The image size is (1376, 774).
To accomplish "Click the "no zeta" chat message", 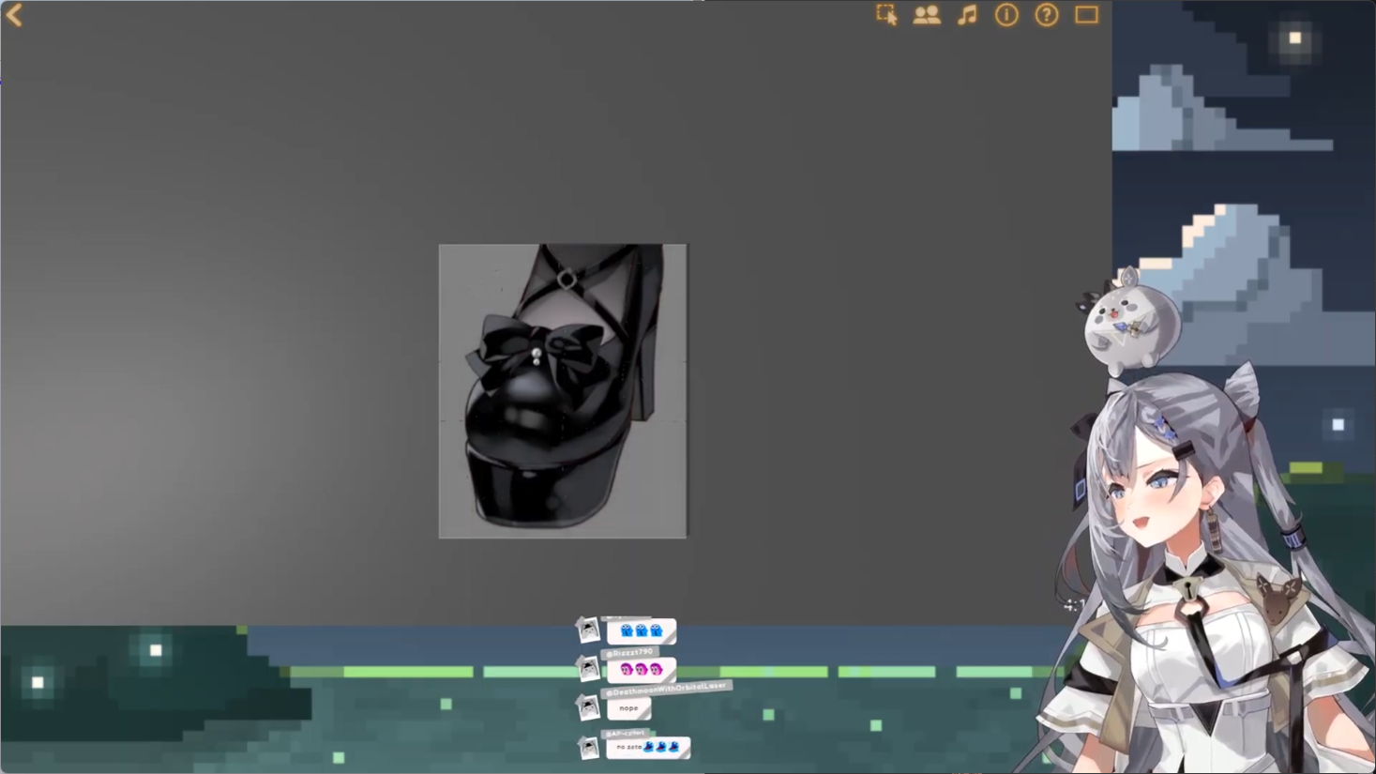I will pyautogui.click(x=648, y=748).
